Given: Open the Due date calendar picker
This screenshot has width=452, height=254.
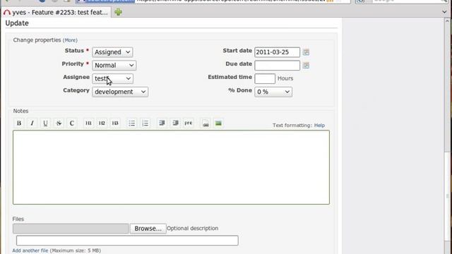Looking at the screenshot, I should [x=306, y=66].
